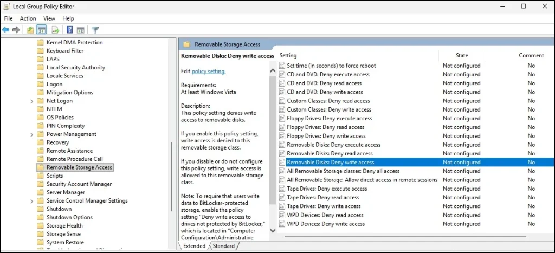Select System Restore in tree
Screen dimensions: 555x253
point(66,242)
